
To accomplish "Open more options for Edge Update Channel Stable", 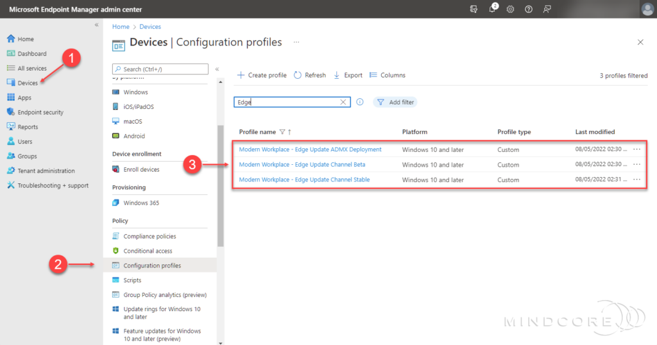I will pyautogui.click(x=636, y=180).
